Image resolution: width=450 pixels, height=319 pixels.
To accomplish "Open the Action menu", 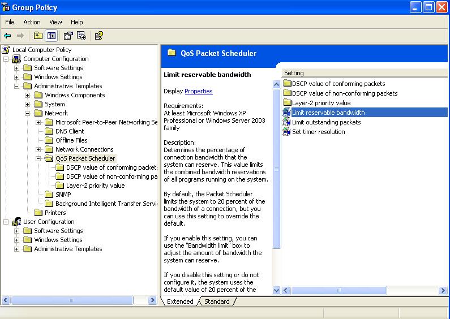I will click(32, 22).
